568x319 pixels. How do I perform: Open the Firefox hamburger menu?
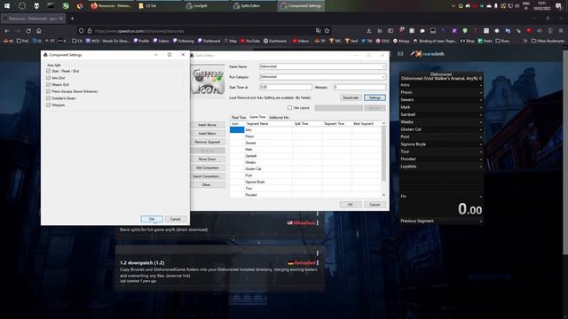(x=560, y=31)
